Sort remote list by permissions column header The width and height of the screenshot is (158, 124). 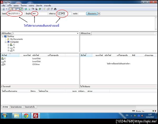click(x=137, y=55)
